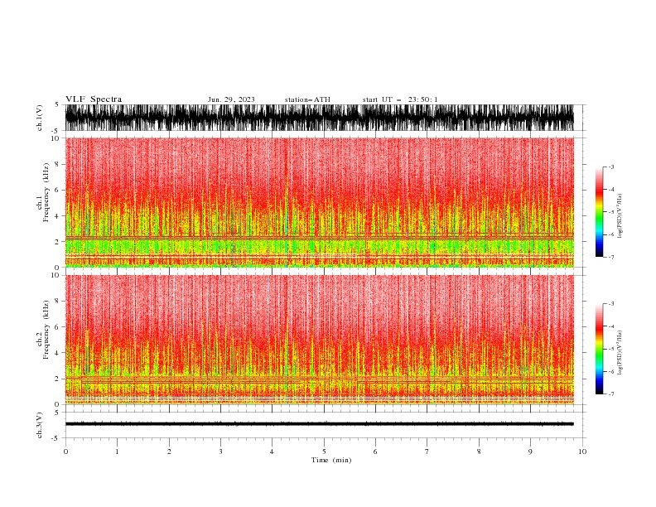This screenshot has height=507, width=656.
Task: Click the ch.2 log(PSD) colorbar label
Action: [620, 353]
